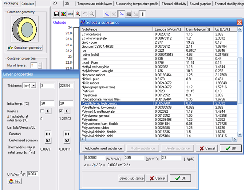Open the Container geometry button
The height and width of the screenshot is (192, 245).
point(25,48)
